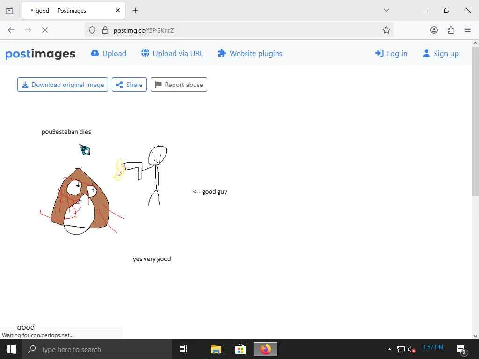The image size is (479, 359).
Task: Open the Firefox hamburger menu
Action: [x=468, y=30]
